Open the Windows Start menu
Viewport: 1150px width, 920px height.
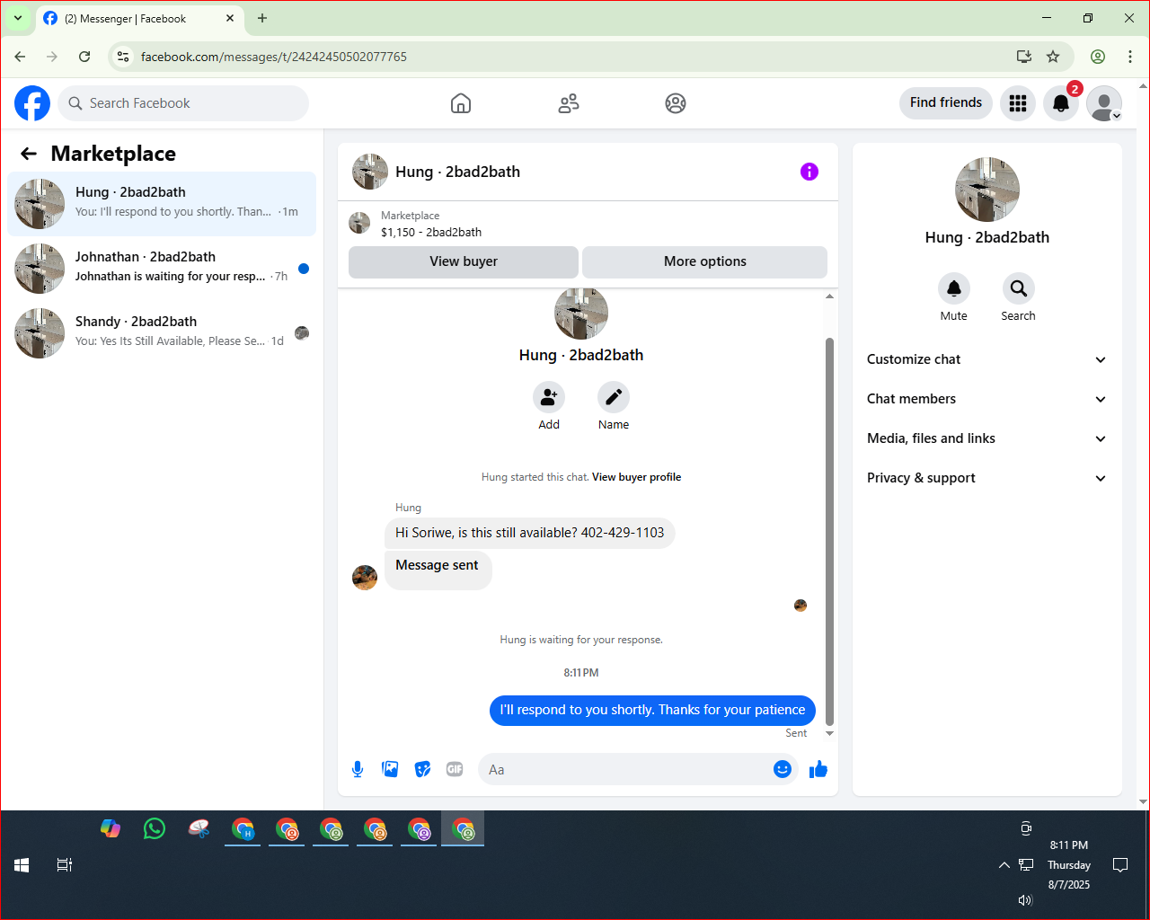[22, 865]
